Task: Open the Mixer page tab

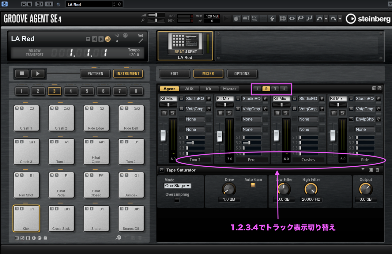Action: click(x=208, y=74)
